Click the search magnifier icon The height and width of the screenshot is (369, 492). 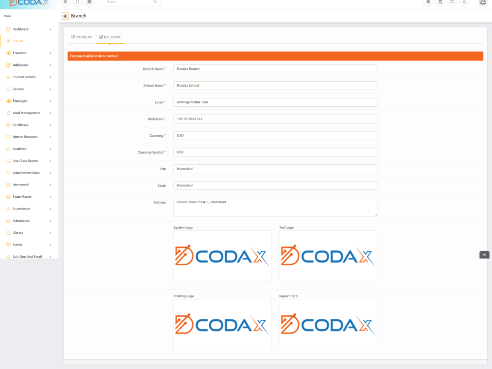tap(155, 2)
